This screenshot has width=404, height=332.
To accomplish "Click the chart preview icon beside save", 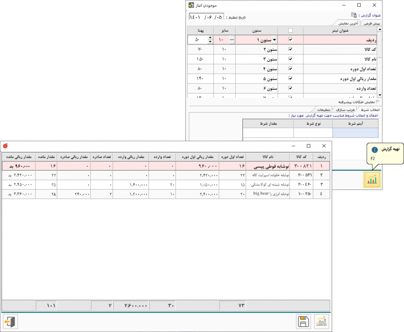I will [322, 322].
